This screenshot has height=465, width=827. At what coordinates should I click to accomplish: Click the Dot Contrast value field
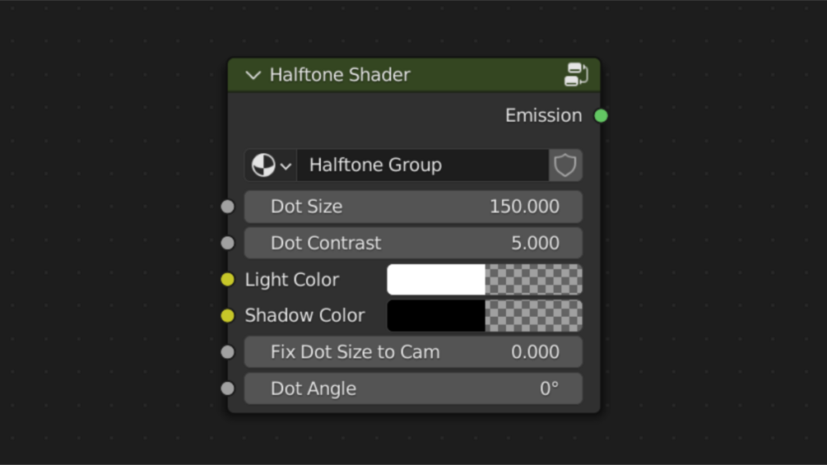413,244
